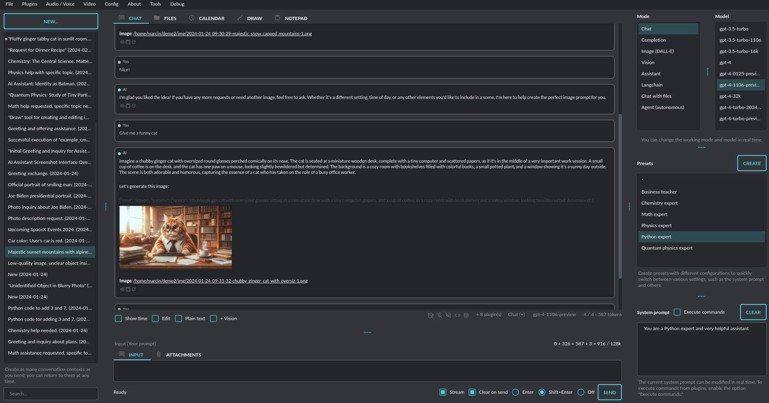Enable the Show time checkbox
Screen dimensions: 769x403
[118, 318]
